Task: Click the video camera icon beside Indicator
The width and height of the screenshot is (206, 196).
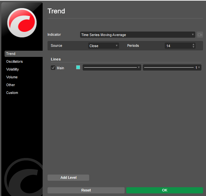Action: (200, 35)
